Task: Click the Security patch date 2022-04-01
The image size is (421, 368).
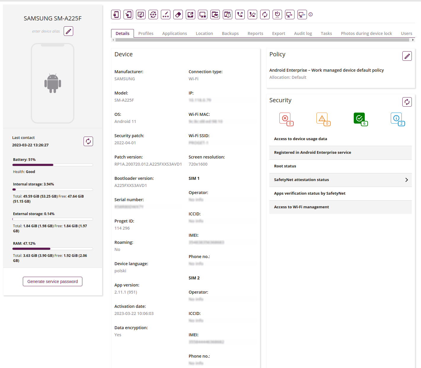Action: click(125, 143)
